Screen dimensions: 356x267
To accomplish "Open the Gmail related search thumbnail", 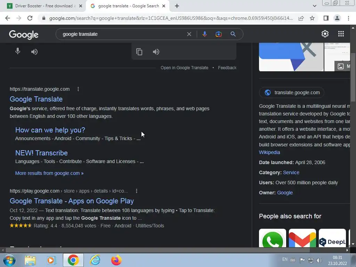I will [302, 238].
